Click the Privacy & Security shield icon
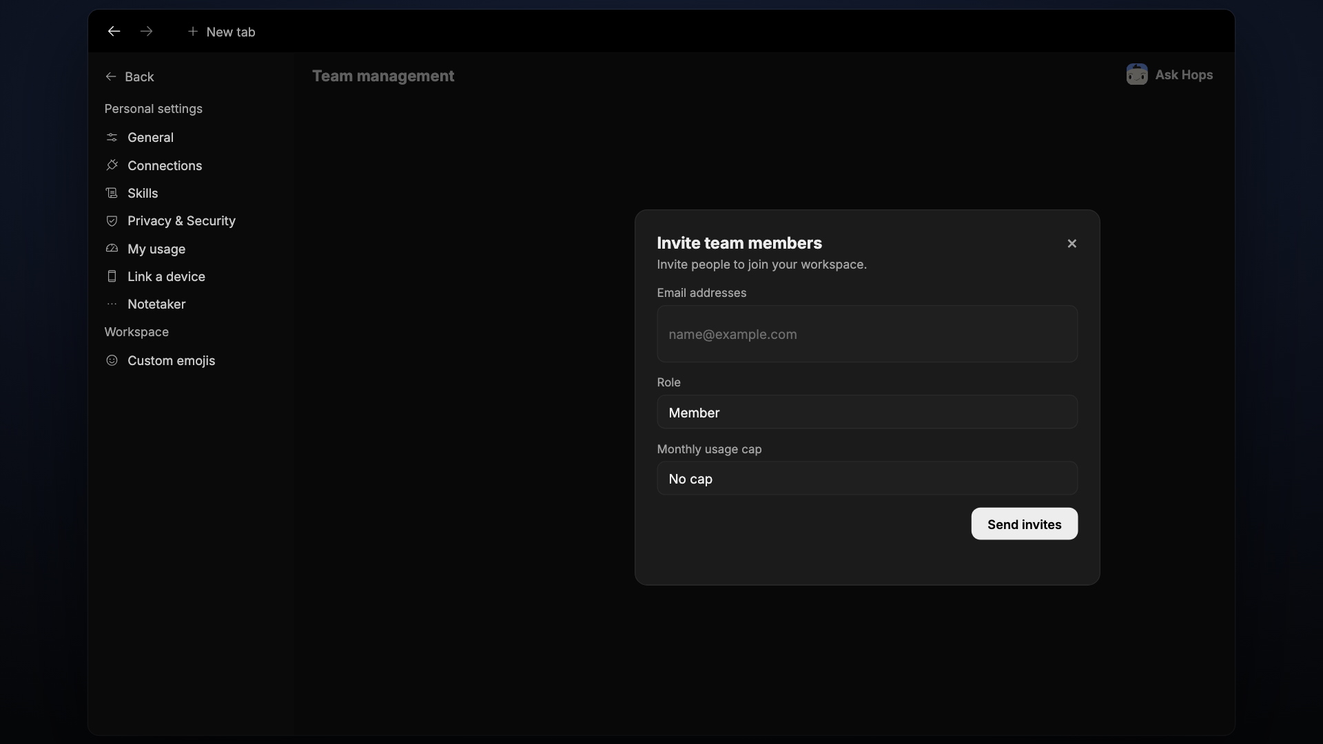1323x744 pixels. point(112,220)
